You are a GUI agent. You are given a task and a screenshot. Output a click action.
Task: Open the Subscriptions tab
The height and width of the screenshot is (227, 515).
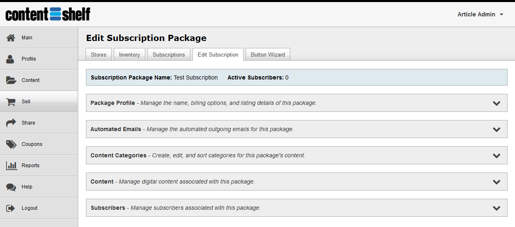(169, 54)
